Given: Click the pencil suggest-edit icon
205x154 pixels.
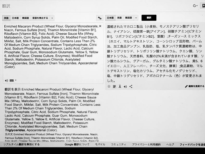Looking at the screenshot, I should click(x=186, y=86).
